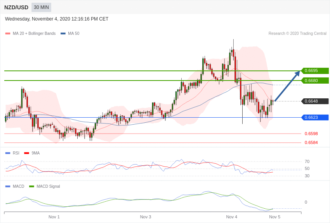Click the Nov 4 date axis label
Screen dimensions: 330x223
232,217
